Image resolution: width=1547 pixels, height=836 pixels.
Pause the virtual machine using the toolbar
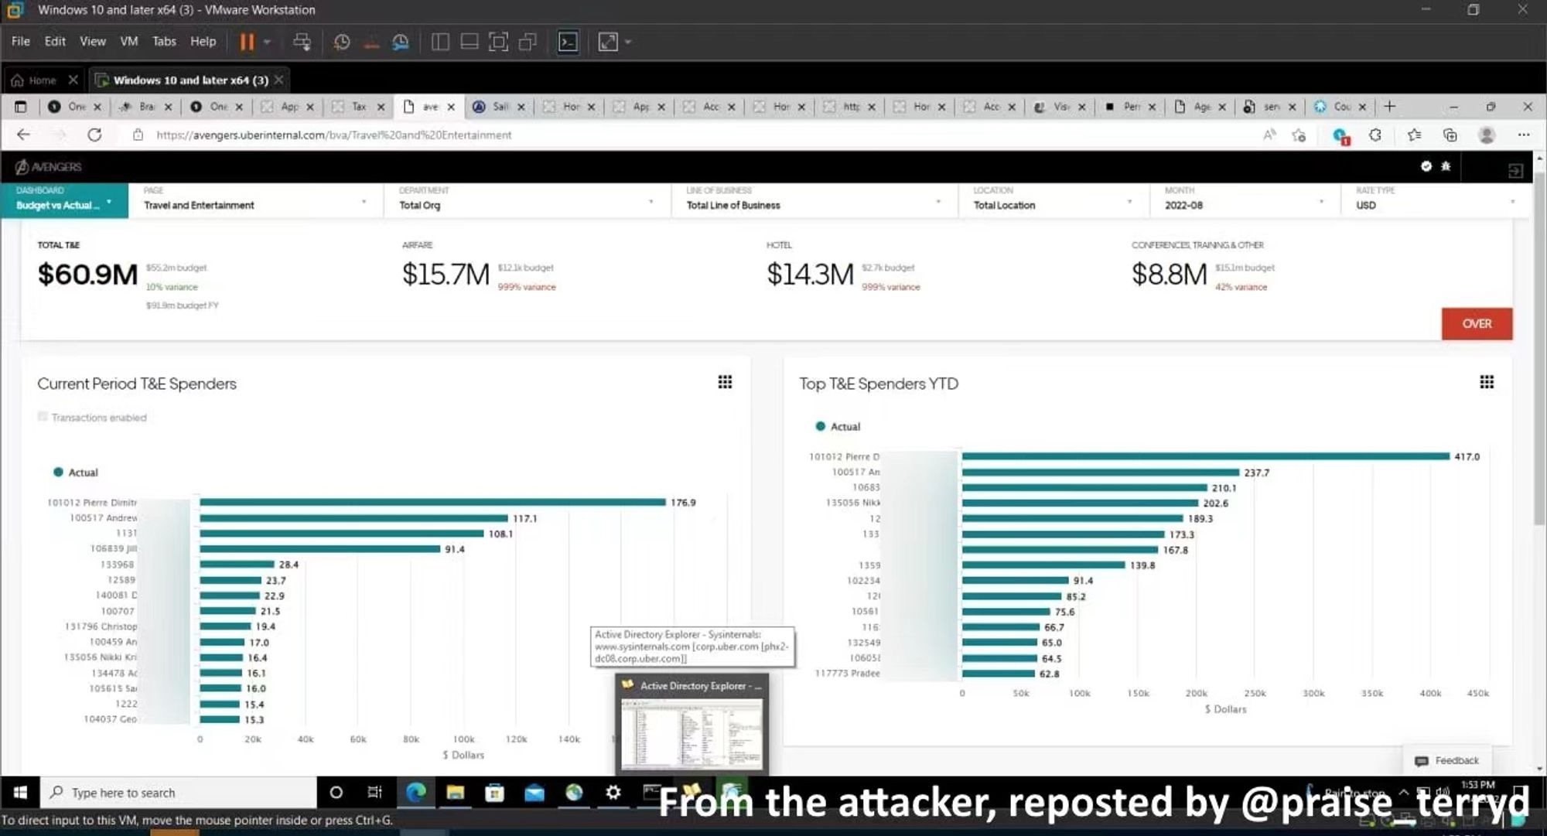247,42
